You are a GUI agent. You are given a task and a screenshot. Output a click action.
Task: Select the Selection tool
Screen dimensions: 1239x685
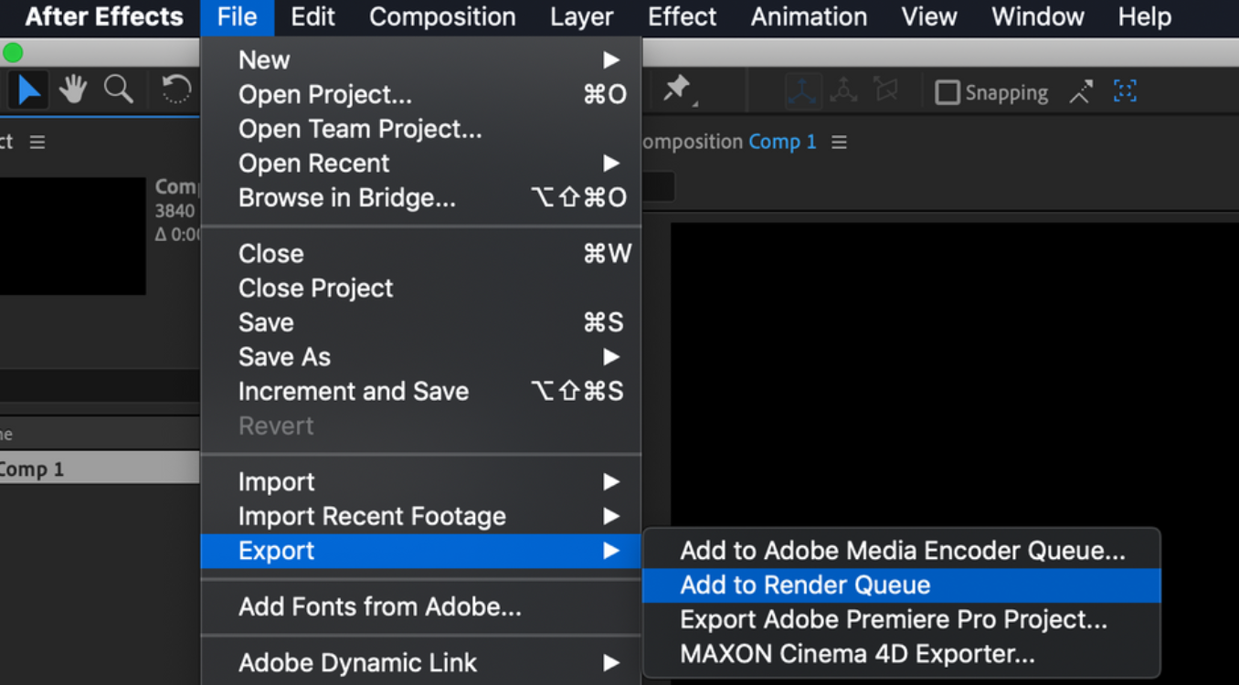28,90
